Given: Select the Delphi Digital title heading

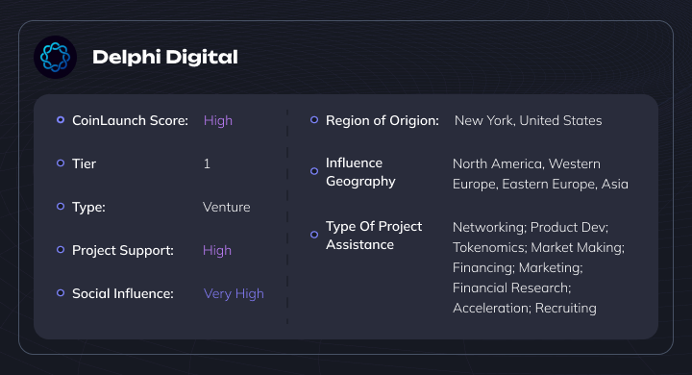Looking at the screenshot, I should [165, 58].
